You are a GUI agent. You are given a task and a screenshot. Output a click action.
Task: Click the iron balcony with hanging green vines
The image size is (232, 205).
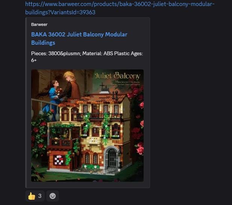(x=99, y=116)
